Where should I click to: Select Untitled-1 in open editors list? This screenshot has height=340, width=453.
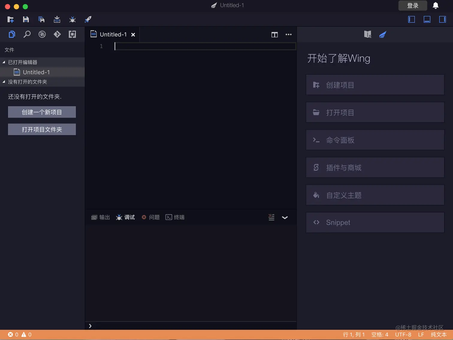(x=42, y=72)
